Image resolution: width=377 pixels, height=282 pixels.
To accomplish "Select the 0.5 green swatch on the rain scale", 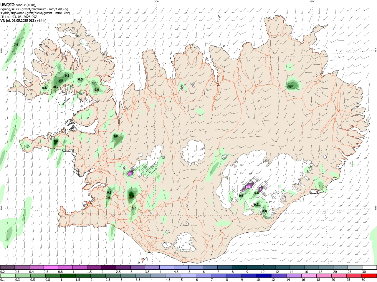I will [x=38, y=276].
